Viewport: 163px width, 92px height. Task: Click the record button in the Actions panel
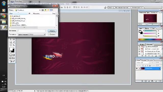pyautogui.click(x=146, y=56)
